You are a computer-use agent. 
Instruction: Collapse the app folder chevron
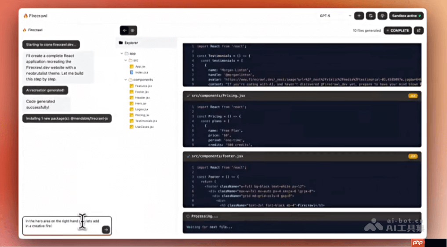122,54
